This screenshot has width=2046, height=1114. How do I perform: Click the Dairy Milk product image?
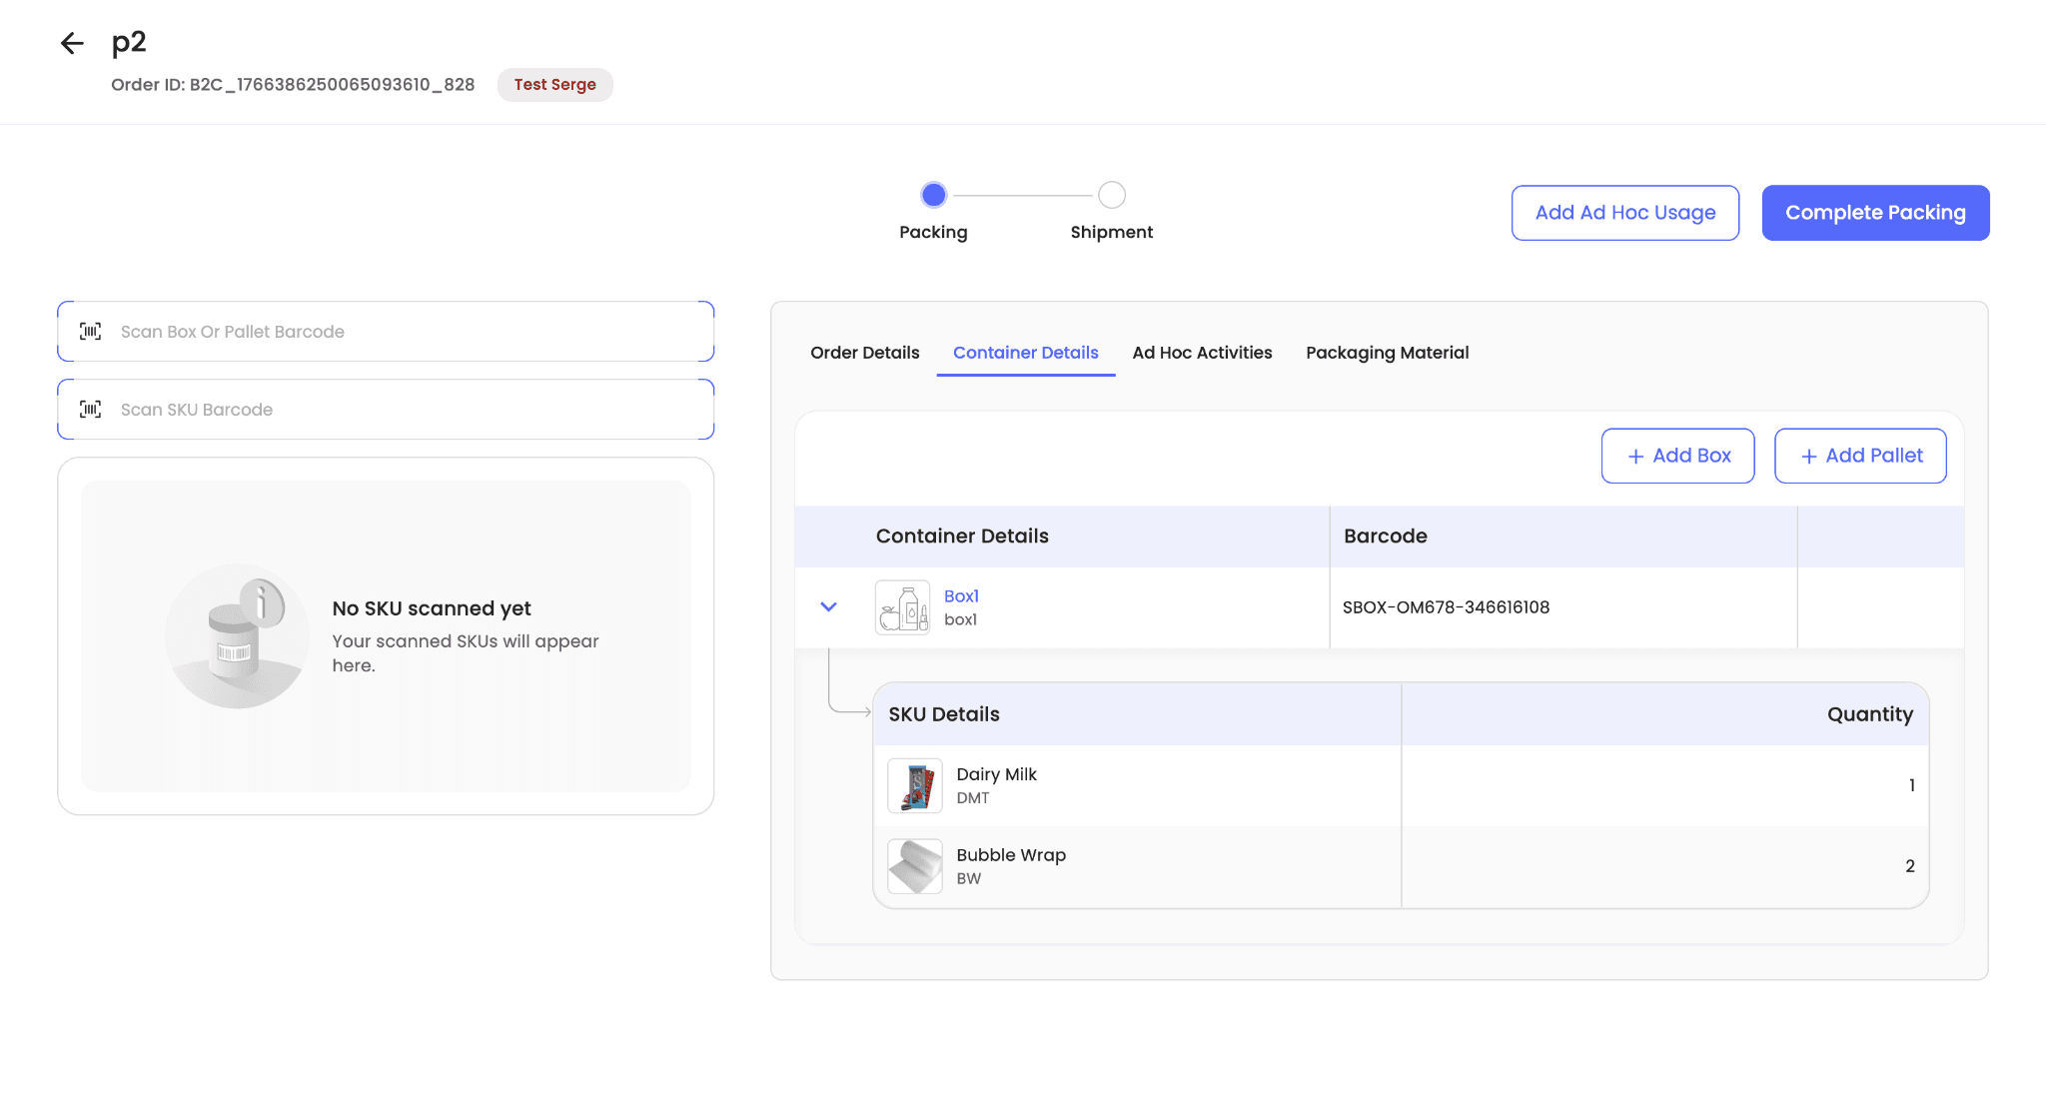(914, 785)
